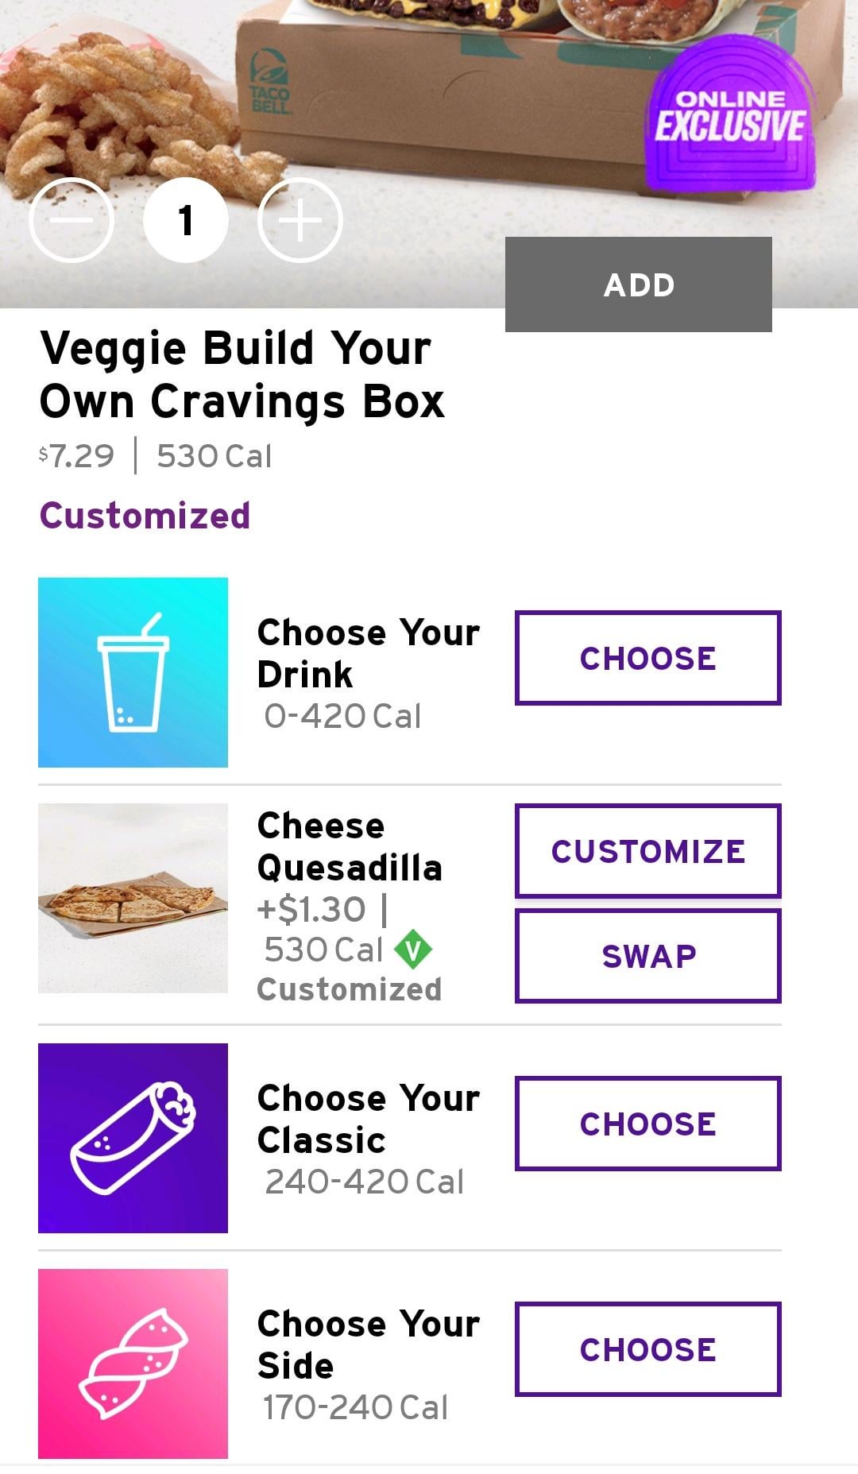Tap the cinnamon twists side icon
Screen dimensions: 858x1474
tap(133, 1364)
